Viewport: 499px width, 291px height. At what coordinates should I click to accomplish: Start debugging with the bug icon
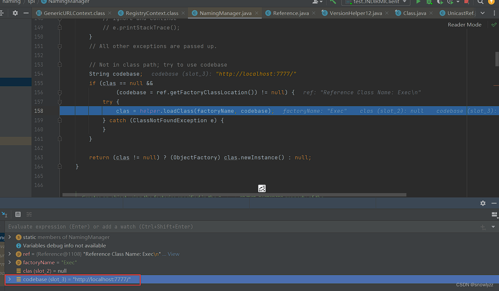[x=428, y=2]
